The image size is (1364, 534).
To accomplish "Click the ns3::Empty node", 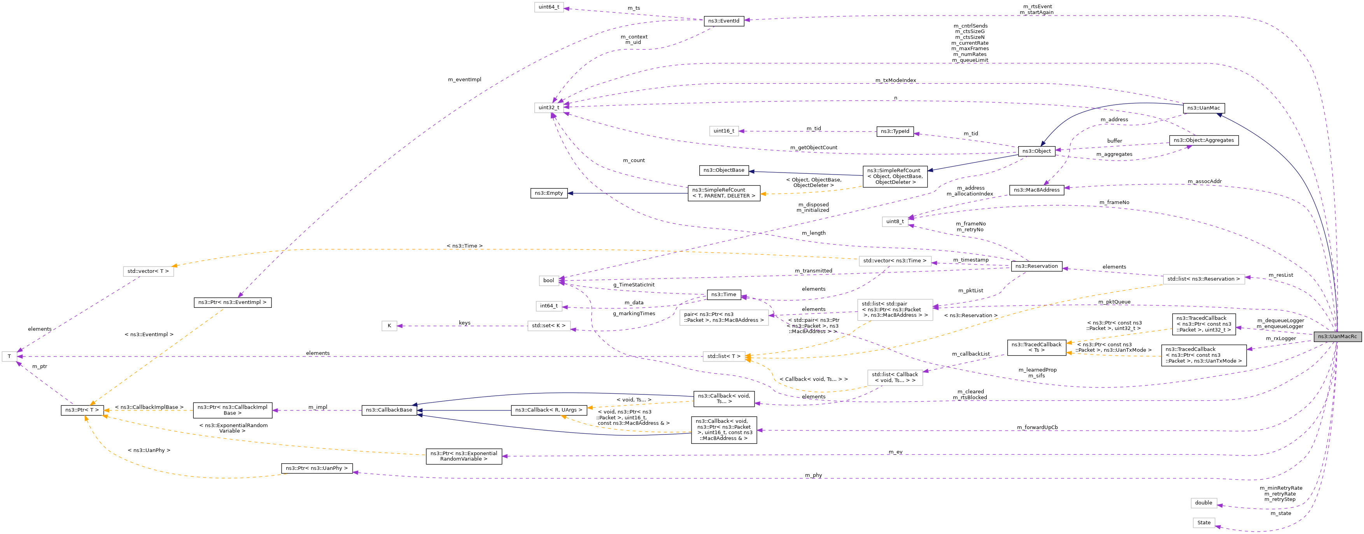I will [548, 193].
